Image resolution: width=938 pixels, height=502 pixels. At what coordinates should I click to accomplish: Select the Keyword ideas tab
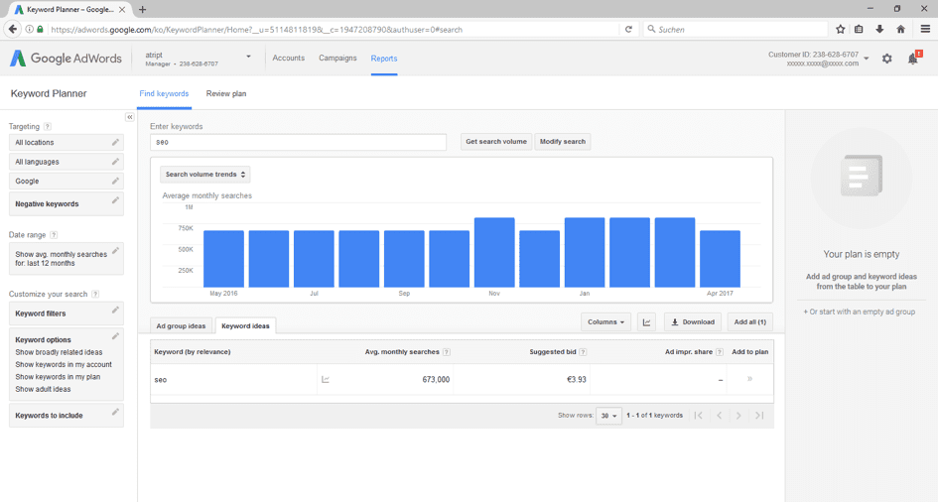pos(245,325)
